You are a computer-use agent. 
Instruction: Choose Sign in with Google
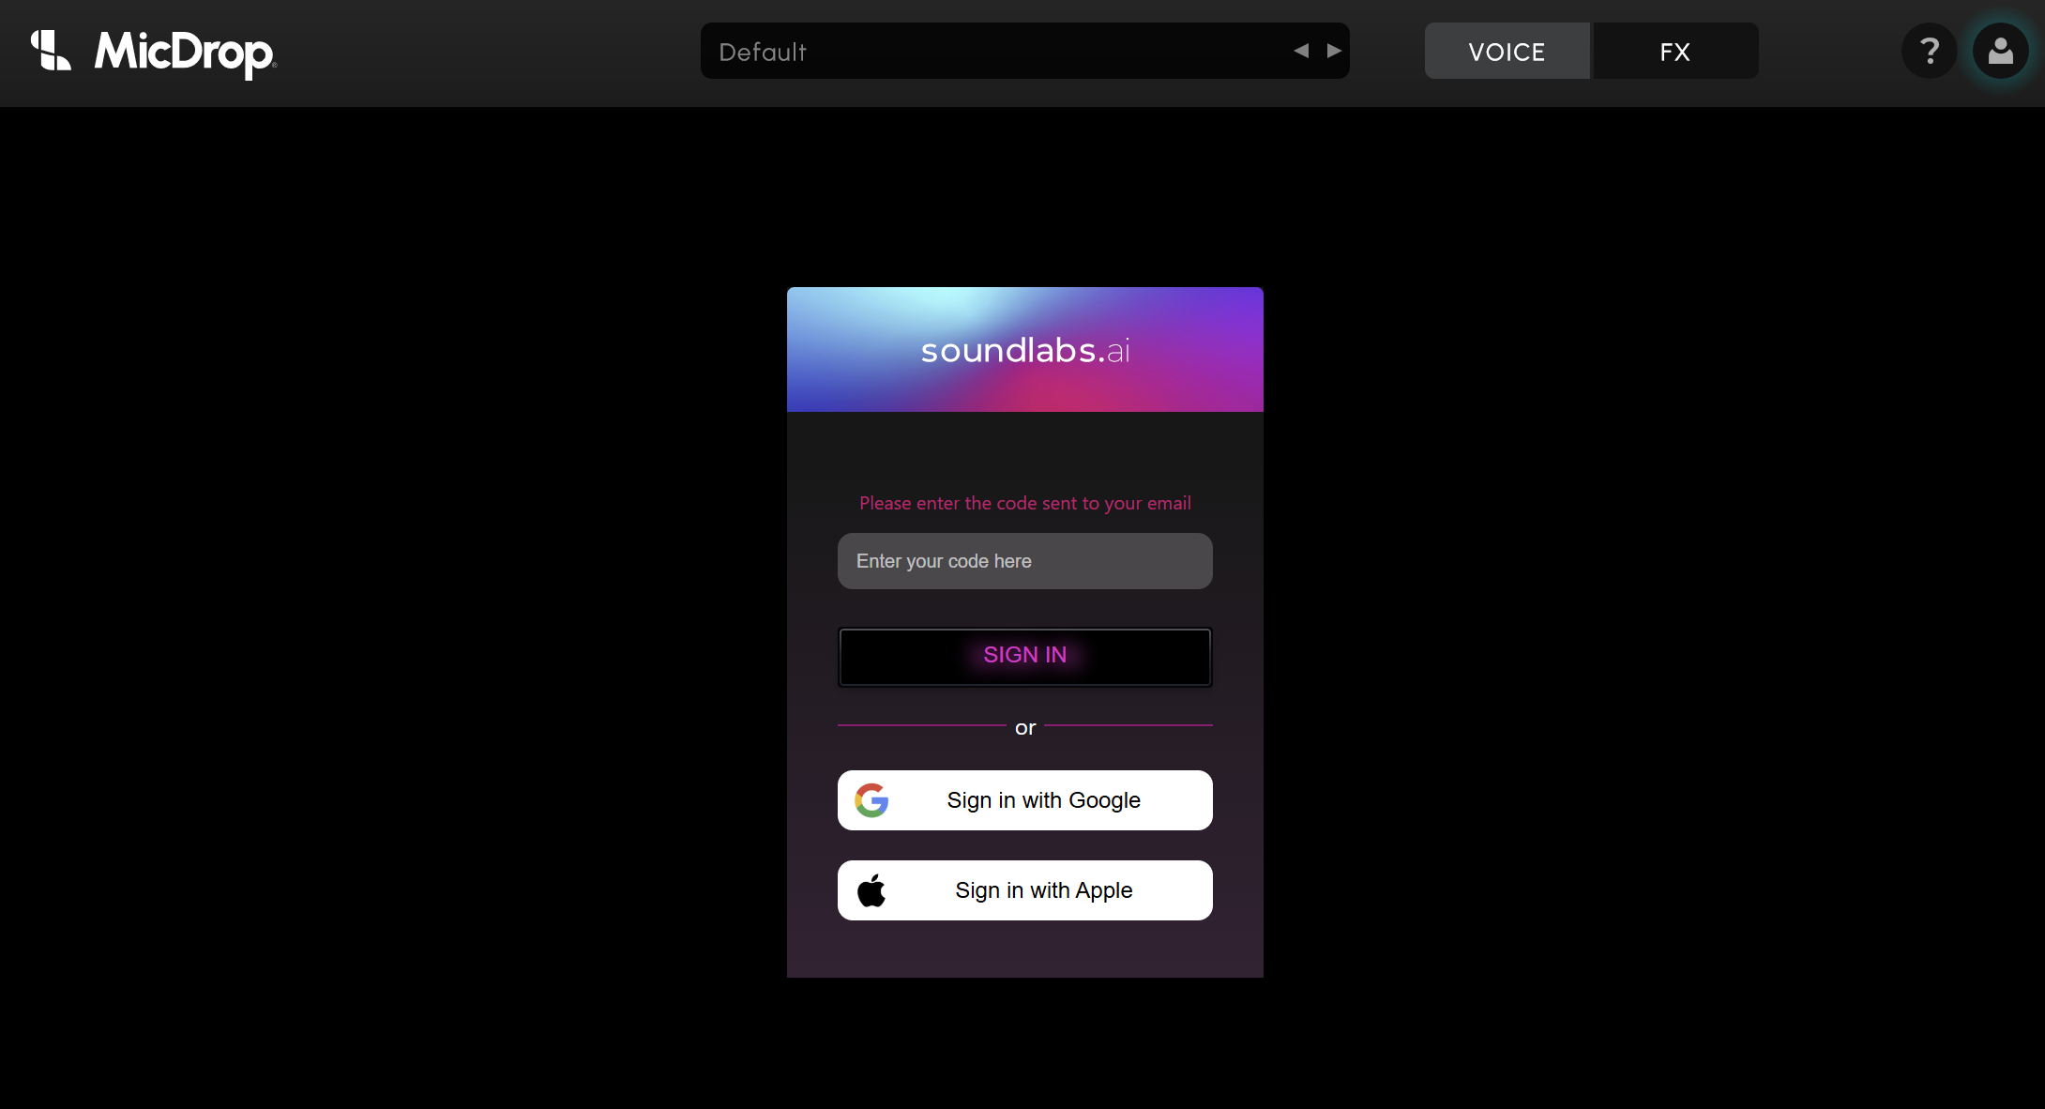1024,800
